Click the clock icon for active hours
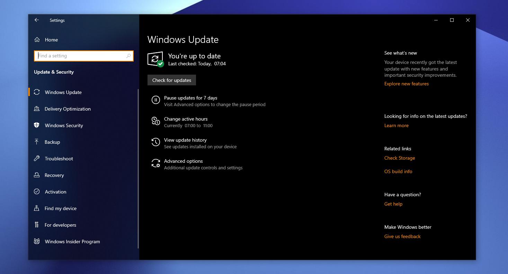Screen dimensions: 508x274 (156, 121)
